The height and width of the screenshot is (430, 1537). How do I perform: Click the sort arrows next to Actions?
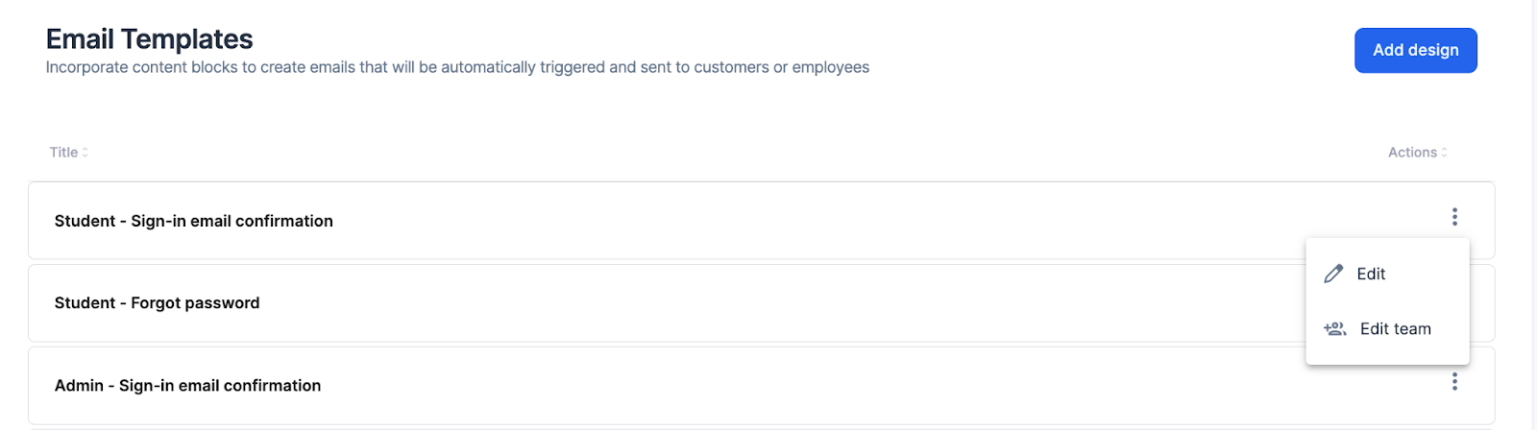coord(1444,153)
